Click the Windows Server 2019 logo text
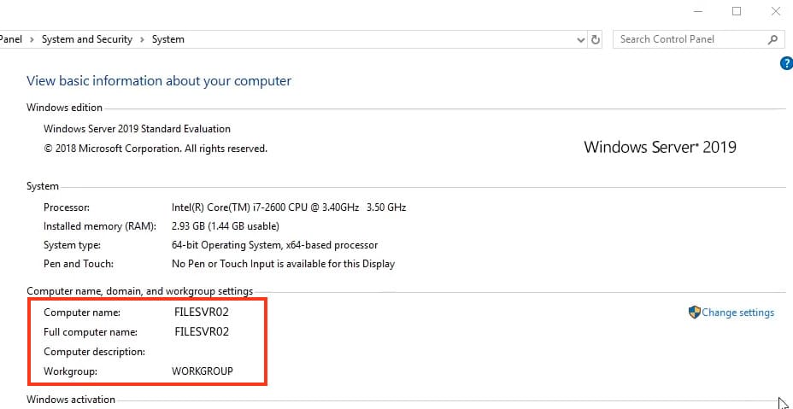The image size is (793, 409). [660, 147]
